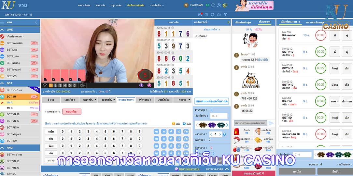Image resolution: width=353 pixels, height=176 pixels.
Task: Switch to เดิมพันล่าสุด tab
Action: (x=243, y=22)
